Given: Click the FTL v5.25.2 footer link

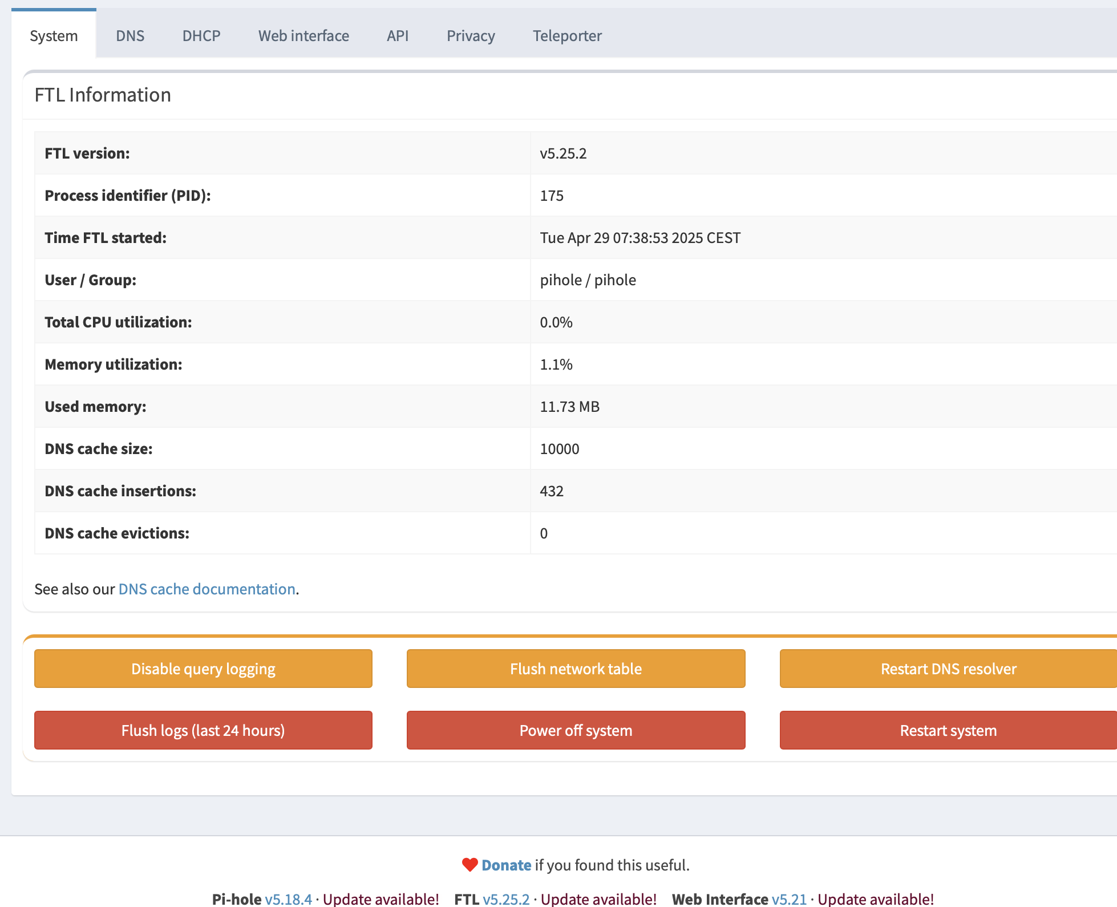Looking at the screenshot, I should tap(506, 899).
